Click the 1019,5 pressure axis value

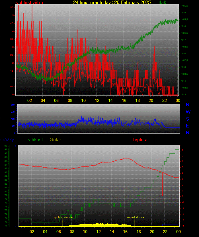pos(184,6)
